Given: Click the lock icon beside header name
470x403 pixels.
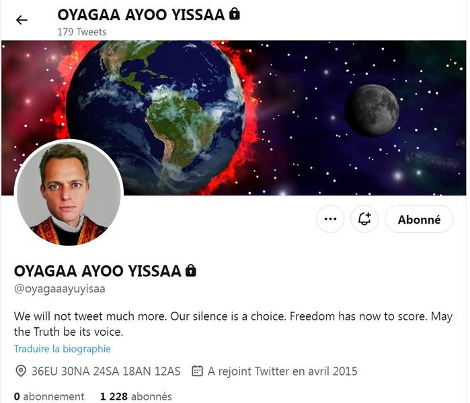Looking at the screenshot, I should (x=235, y=14).
